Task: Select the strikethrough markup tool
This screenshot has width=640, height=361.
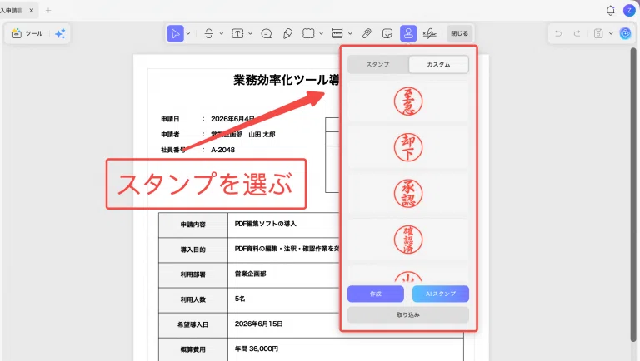Action: pos(208,33)
